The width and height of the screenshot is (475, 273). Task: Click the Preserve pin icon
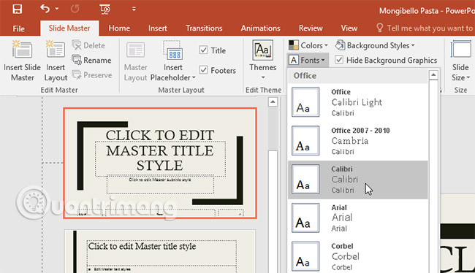tap(77, 74)
